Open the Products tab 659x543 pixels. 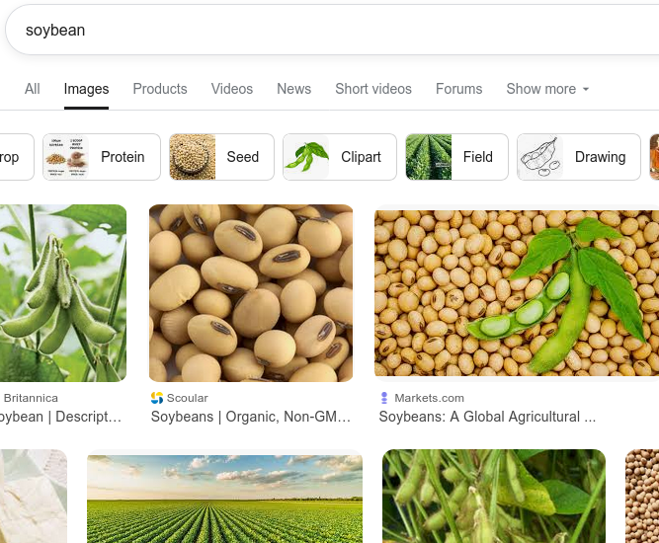[x=160, y=89]
